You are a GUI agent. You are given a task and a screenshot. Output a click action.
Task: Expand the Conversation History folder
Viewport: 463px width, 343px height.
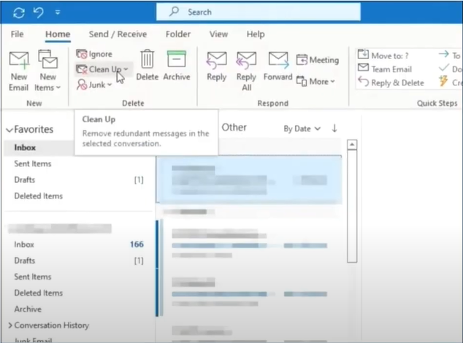(10, 325)
